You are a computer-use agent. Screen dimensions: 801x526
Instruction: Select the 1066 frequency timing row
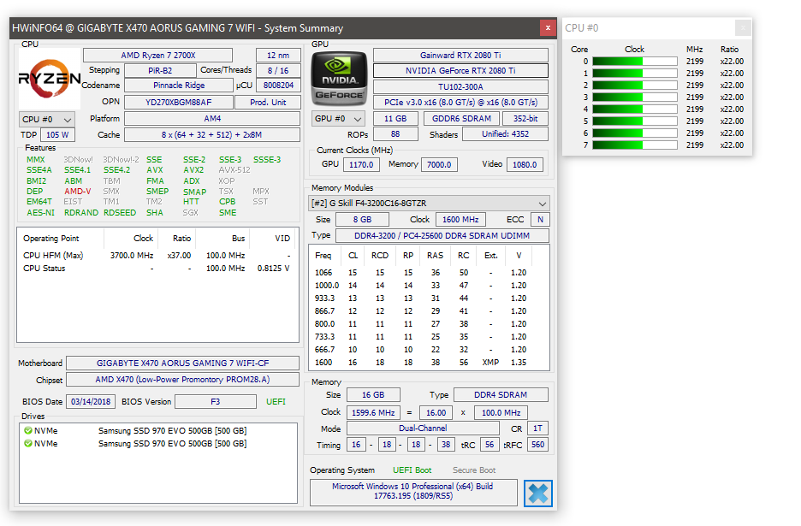[x=429, y=273]
